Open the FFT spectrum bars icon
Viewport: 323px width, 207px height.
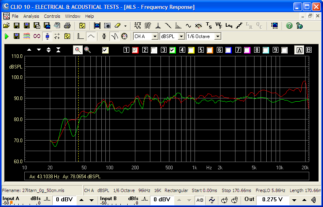coord(178,26)
